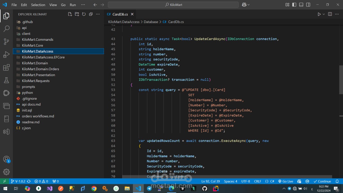Screen dimensions: 343x193
Task: Click the New File icon in Explorer
Action: point(70,14)
